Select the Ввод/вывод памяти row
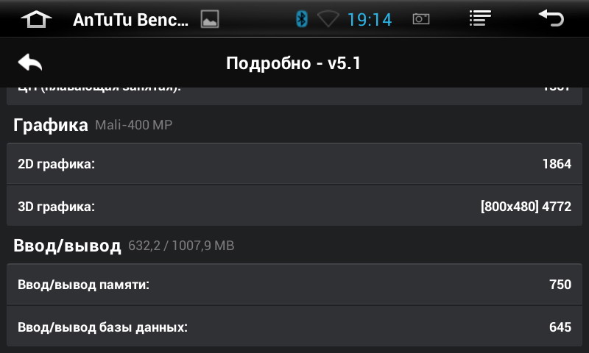Viewport: 589px width, 353px height. 294,284
